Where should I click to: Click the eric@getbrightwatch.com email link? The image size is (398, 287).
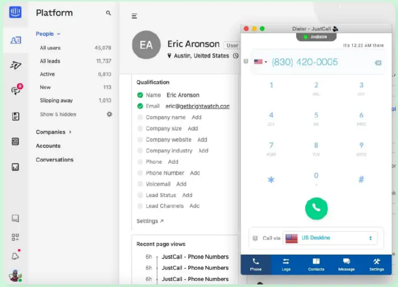198,106
